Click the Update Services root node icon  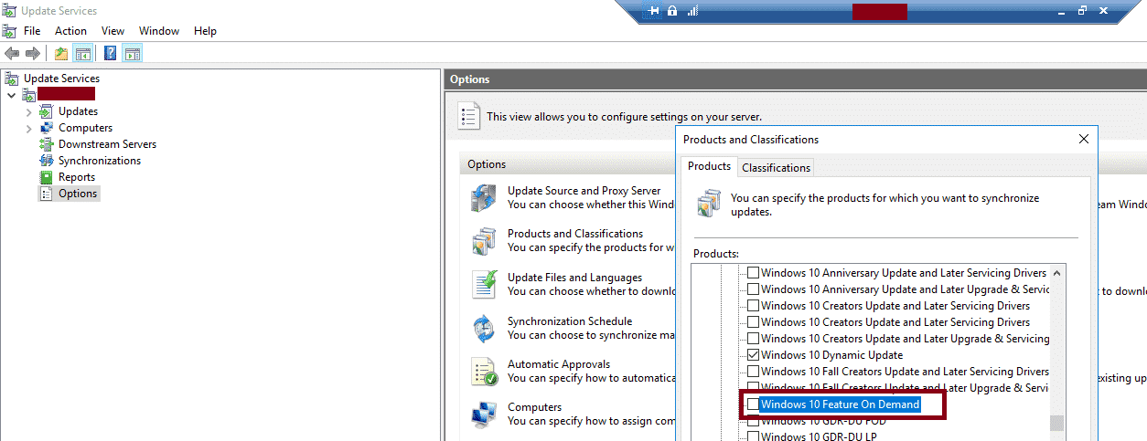tap(12, 79)
